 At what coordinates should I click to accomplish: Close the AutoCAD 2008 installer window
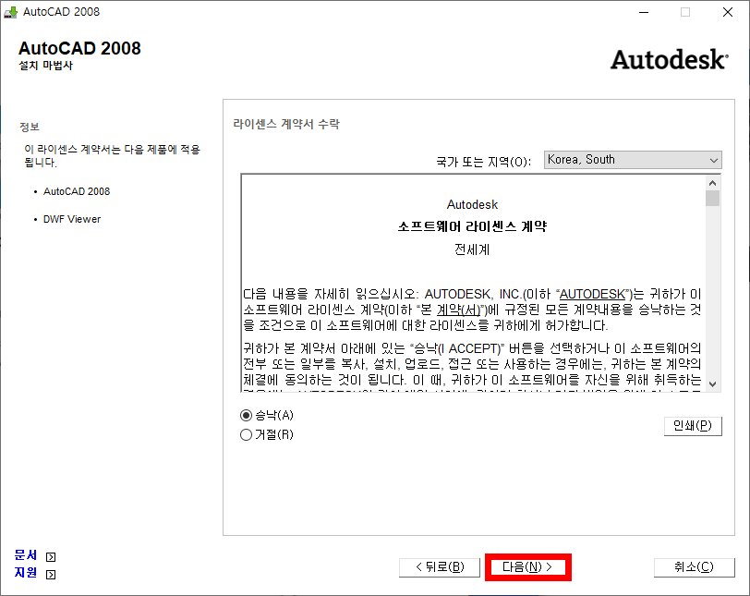pos(728,12)
